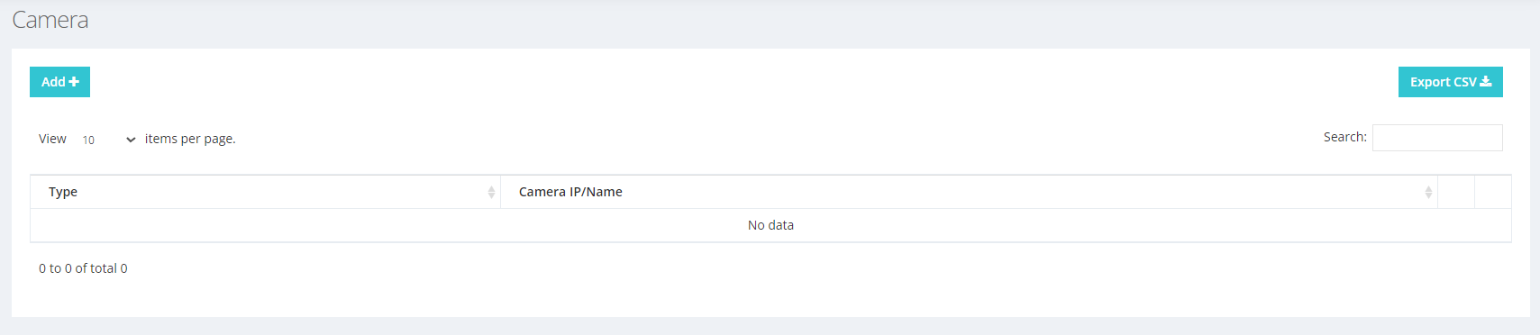Focus the Search input field
Viewport: 1540px width, 335px height.
[1437, 138]
